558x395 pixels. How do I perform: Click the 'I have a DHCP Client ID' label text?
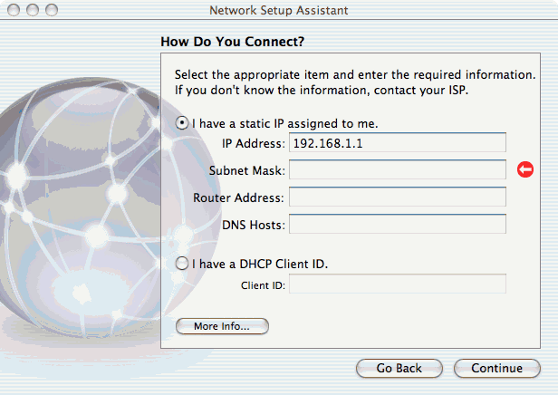click(x=260, y=264)
